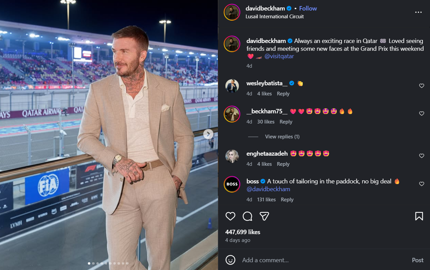Open the boss profile avatar
Screen dimensions: 430x270
pos(232,184)
